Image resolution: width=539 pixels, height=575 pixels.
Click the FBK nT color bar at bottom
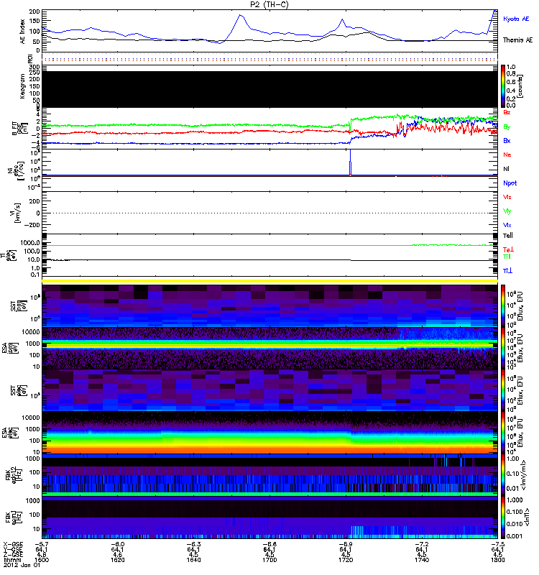tap(503, 517)
